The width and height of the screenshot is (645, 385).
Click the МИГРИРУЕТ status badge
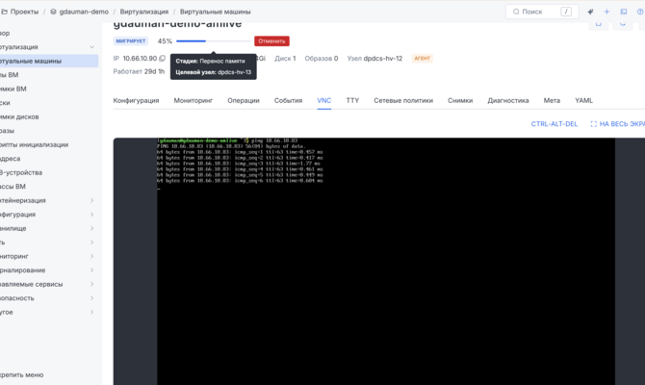point(131,41)
